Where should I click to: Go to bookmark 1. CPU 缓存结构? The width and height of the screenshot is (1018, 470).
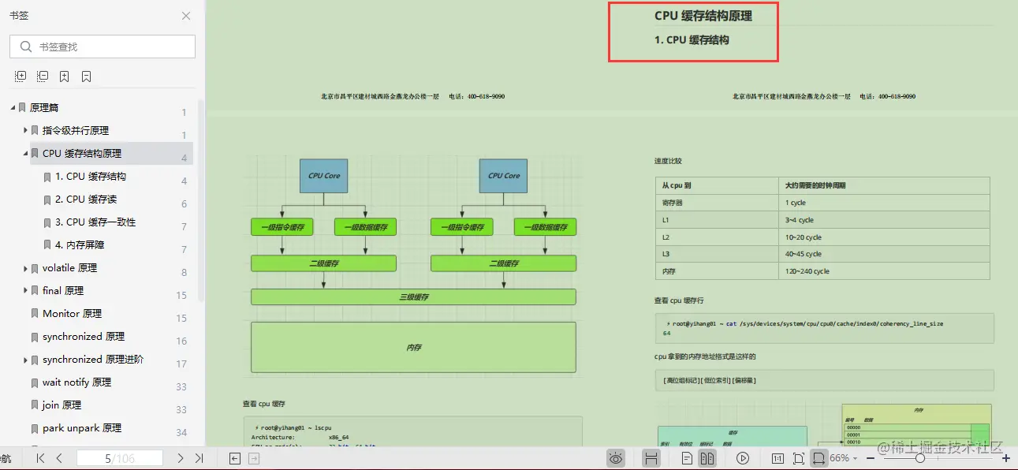pyautogui.click(x=91, y=177)
